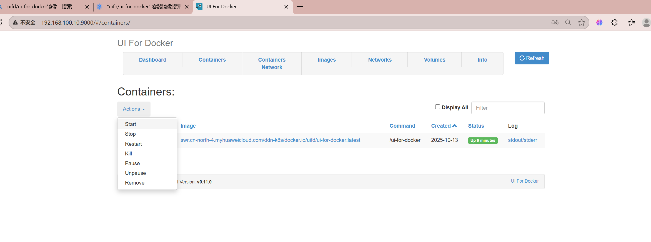The width and height of the screenshot is (651, 242).
Task: Choose Pause from Actions menu
Action: 147,163
